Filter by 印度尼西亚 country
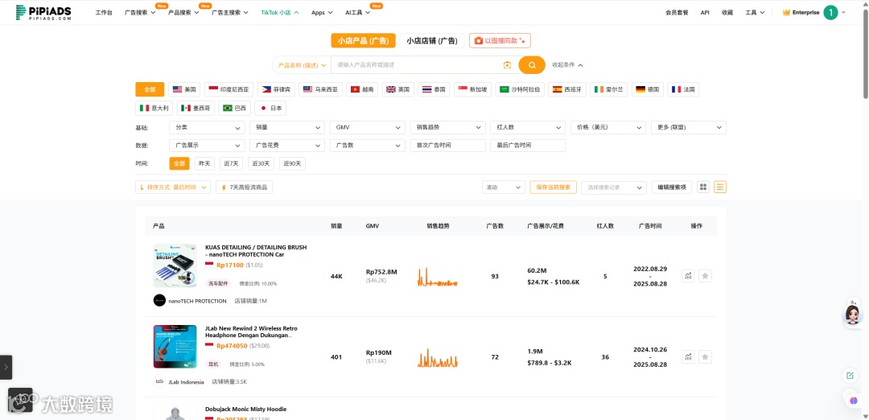 click(x=229, y=89)
